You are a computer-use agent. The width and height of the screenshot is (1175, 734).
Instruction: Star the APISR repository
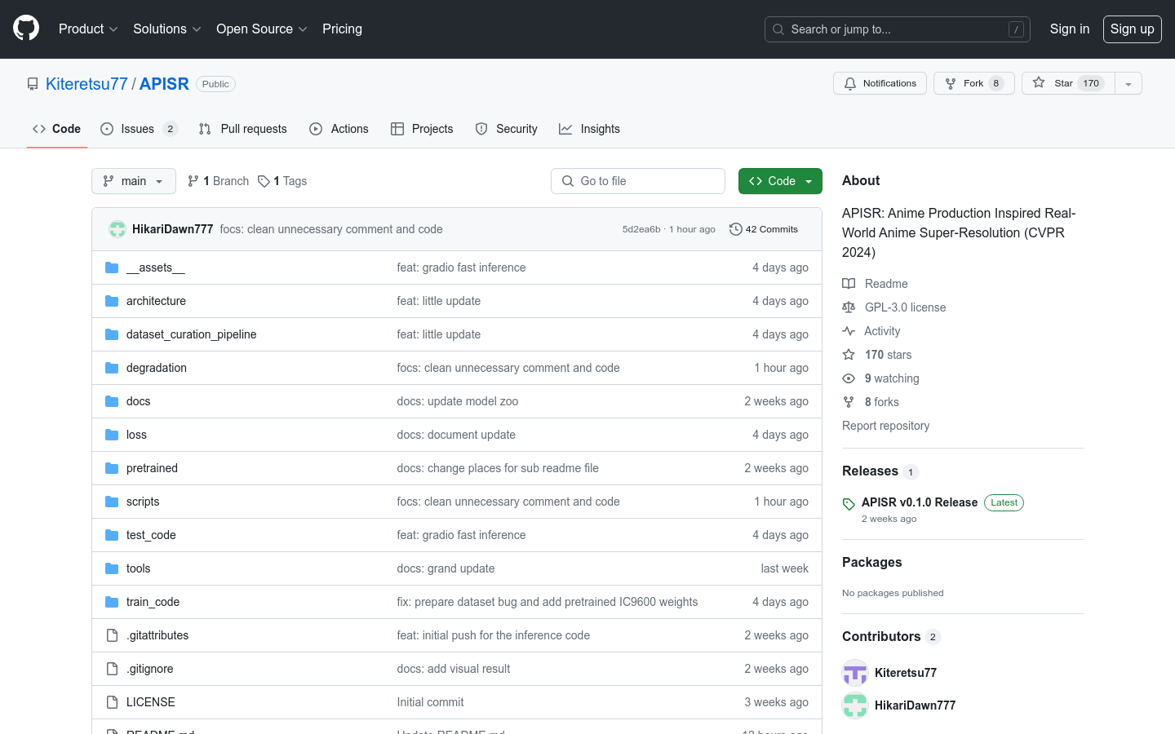pos(1063,83)
